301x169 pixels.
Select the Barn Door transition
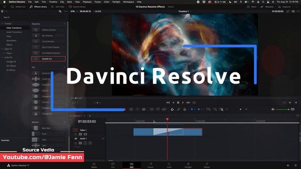(48, 128)
